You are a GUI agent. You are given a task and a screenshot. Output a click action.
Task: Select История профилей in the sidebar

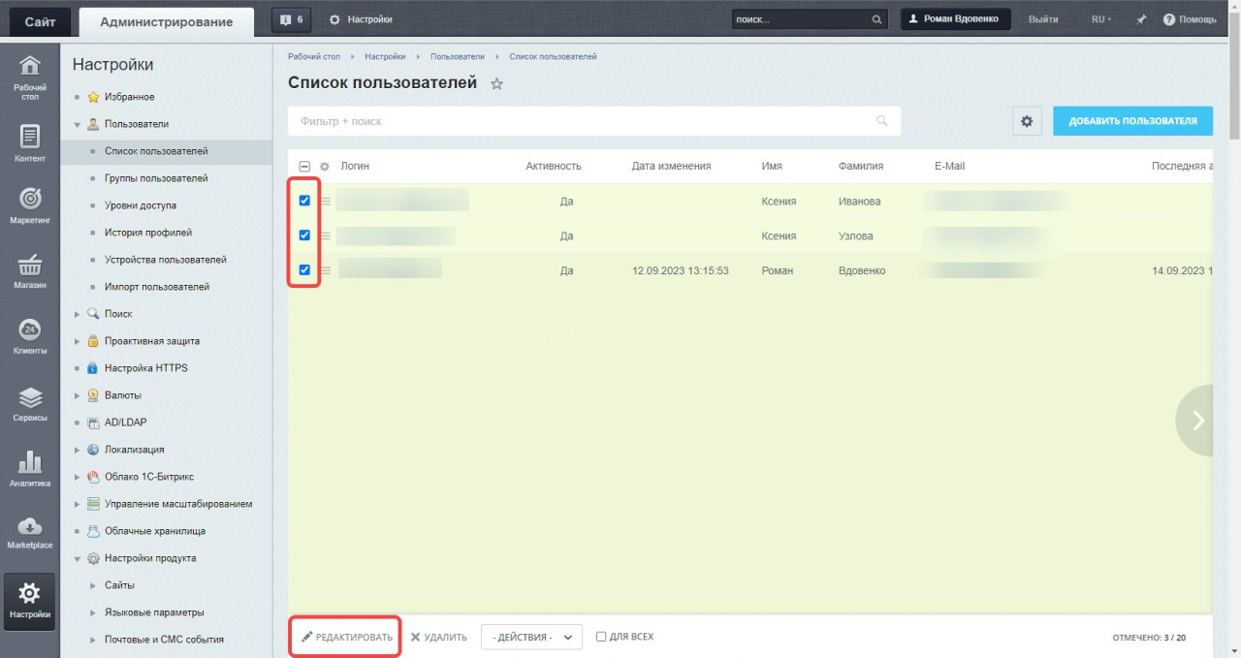[148, 233]
